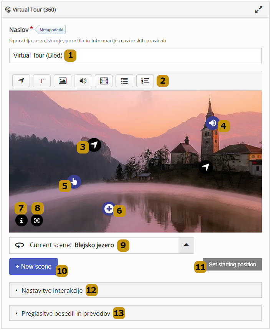Add a new scene

click(x=33, y=266)
